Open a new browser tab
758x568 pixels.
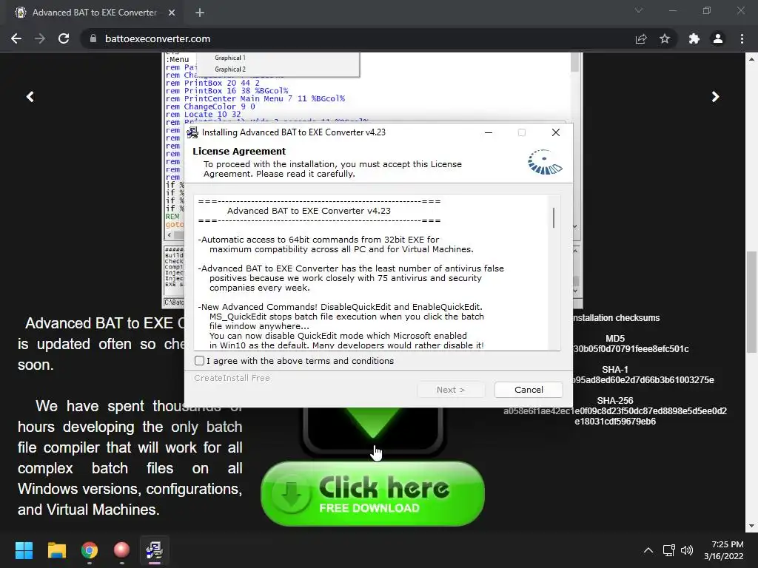[200, 13]
